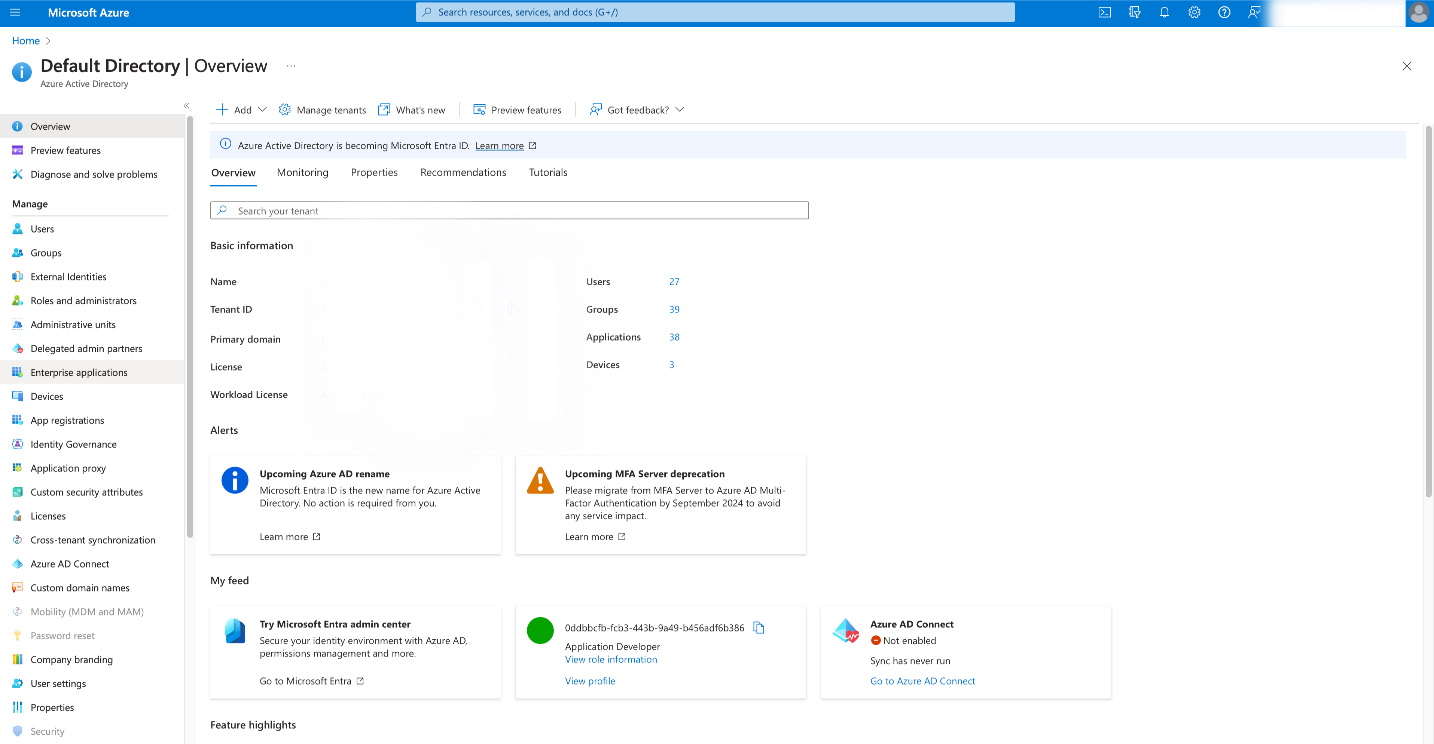Open the portal hamburger menu
The width and height of the screenshot is (1434, 744).
15,12
